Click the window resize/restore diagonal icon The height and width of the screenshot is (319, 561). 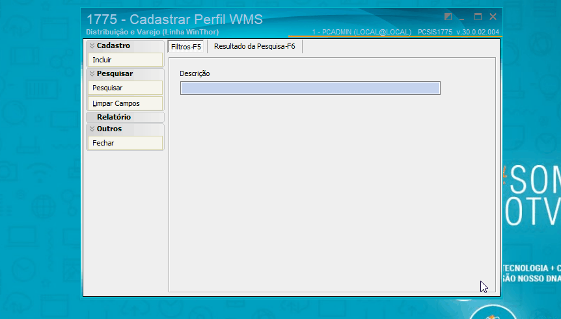tap(448, 17)
